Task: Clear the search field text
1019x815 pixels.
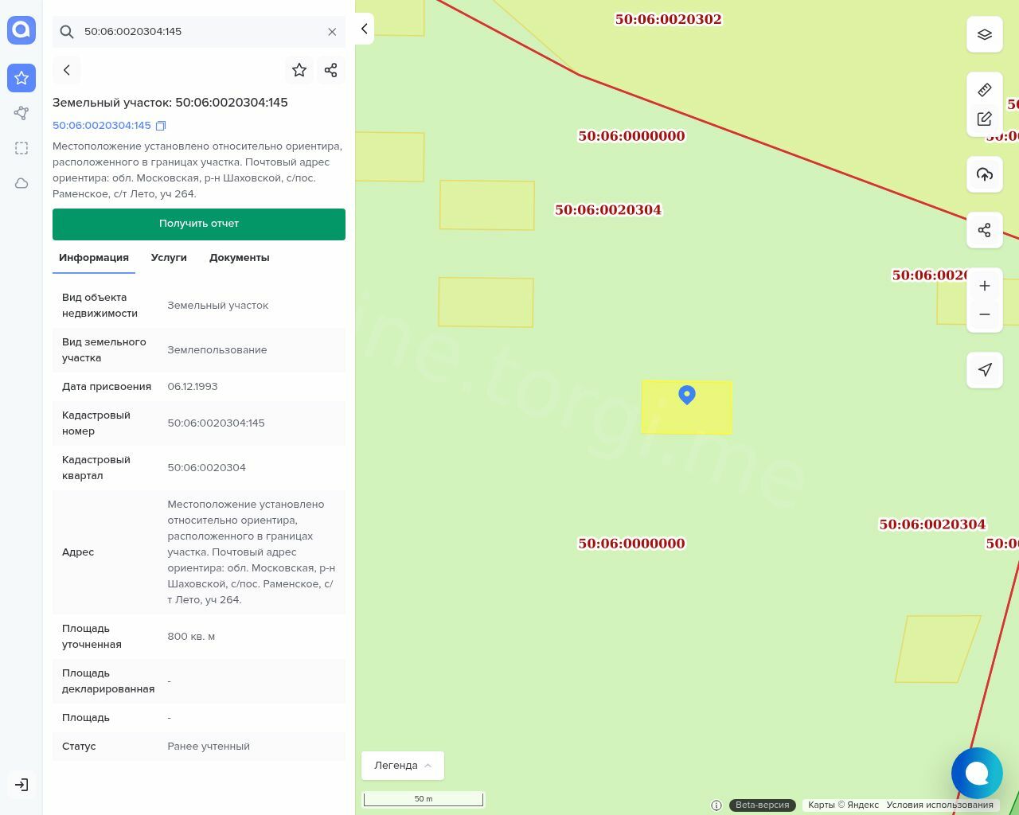Action: (x=332, y=32)
